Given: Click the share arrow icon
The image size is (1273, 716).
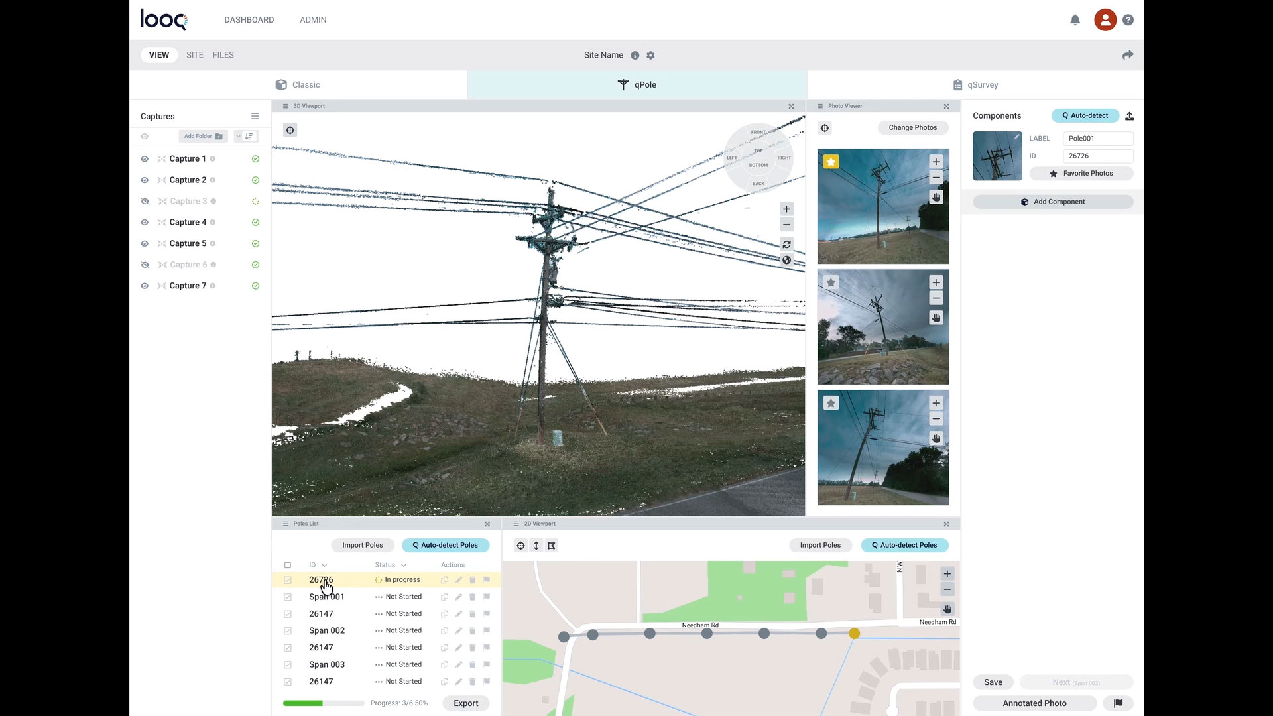Looking at the screenshot, I should pos(1128,55).
